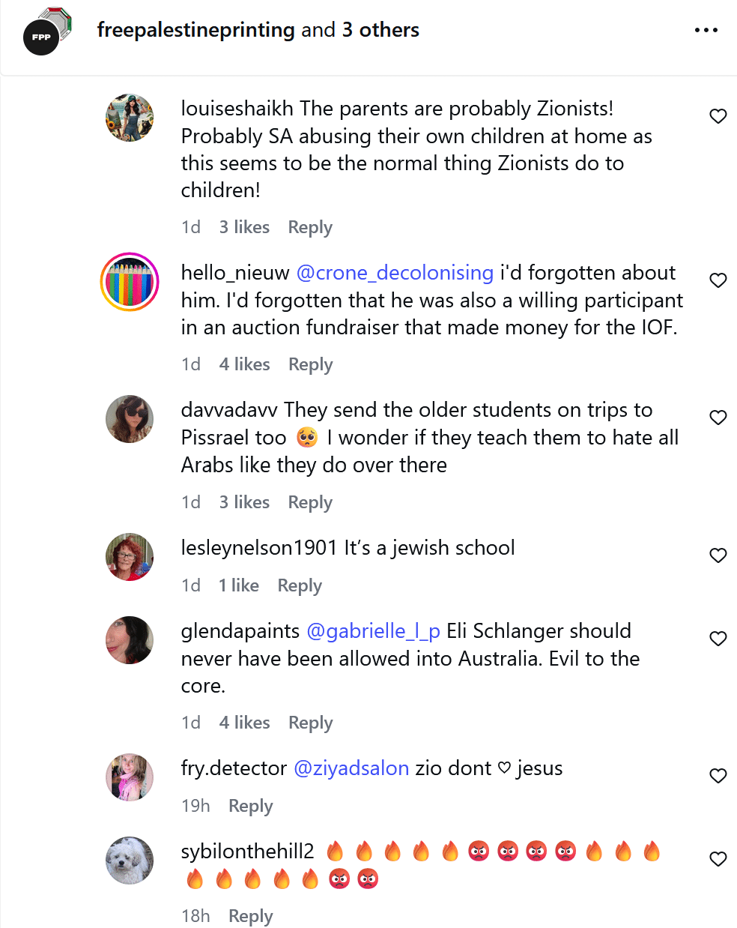The width and height of the screenshot is (737, 928).
Task: Open the @ziyadsalon mention link
Action: tap(351, 768)
